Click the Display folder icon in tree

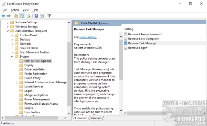21,65
